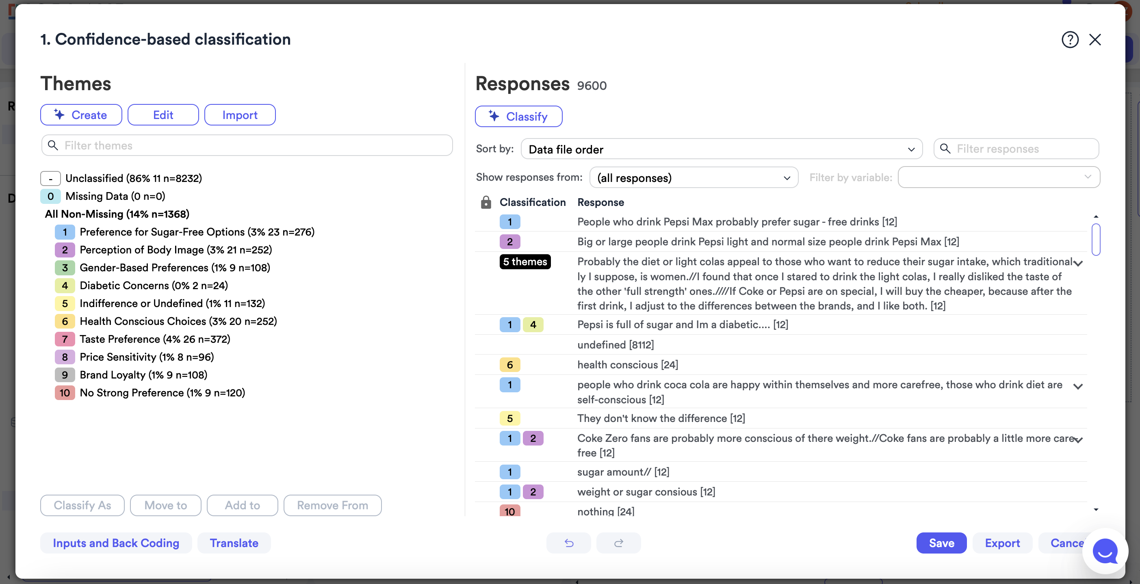Expand the 5 themes response chevron
This screenshot has height=584, width=1140.
click(1079, 263)
